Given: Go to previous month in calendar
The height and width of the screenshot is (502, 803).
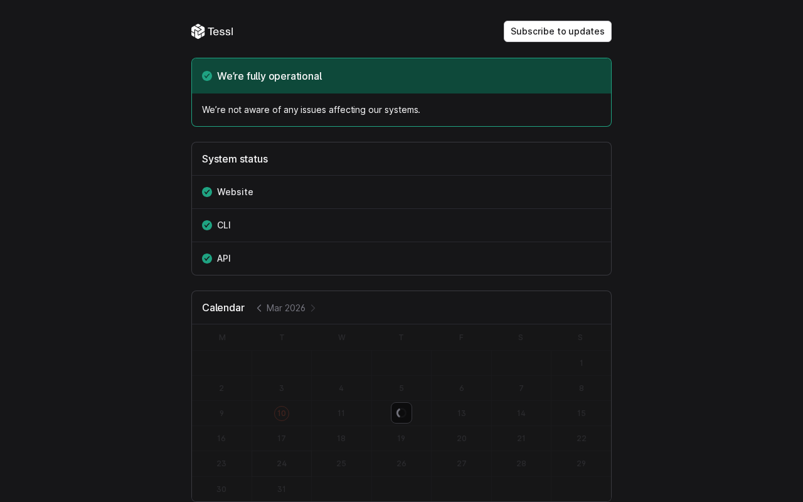Looking at the screenshot, I should pos(259,308).
